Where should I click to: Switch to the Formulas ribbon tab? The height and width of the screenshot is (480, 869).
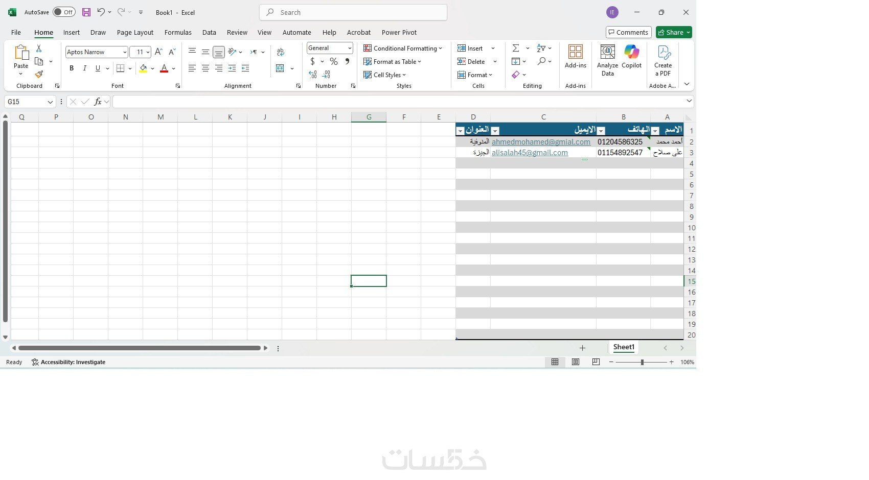click(x=177, y=32)
